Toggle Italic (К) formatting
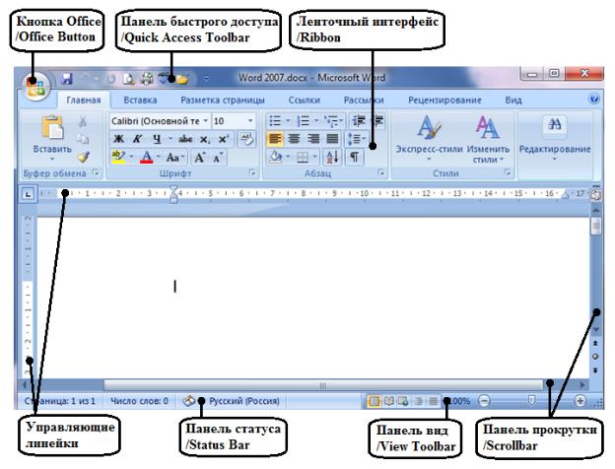615x469 pixels. 137,139
